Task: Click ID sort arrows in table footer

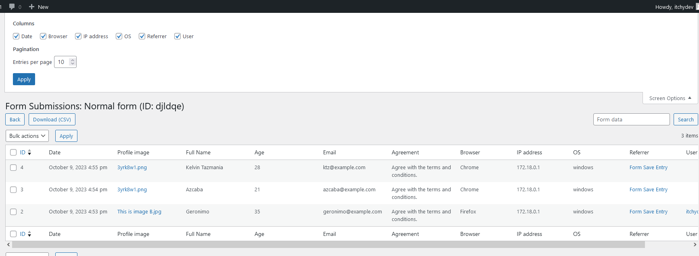Action: [29, 234]
